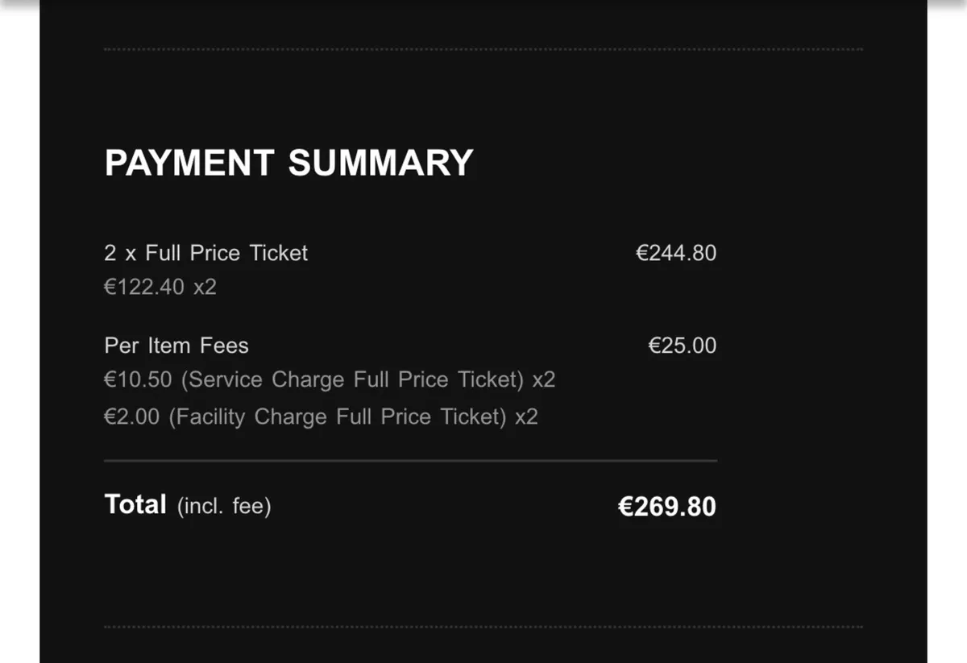Click the Facility Charge parenthetical text

pyautogui.click(x=337, y=416)
